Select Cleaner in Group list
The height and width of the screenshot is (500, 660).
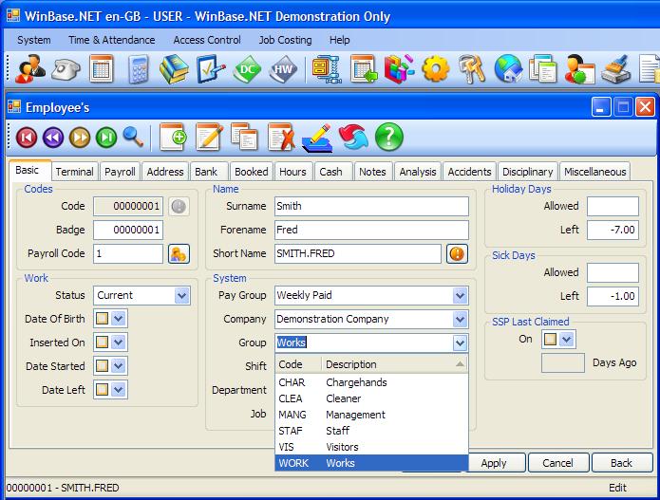[x=371, y=398]
